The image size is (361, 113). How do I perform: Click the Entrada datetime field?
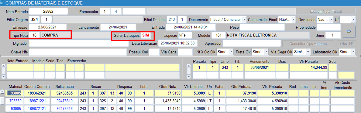(191, 27)
